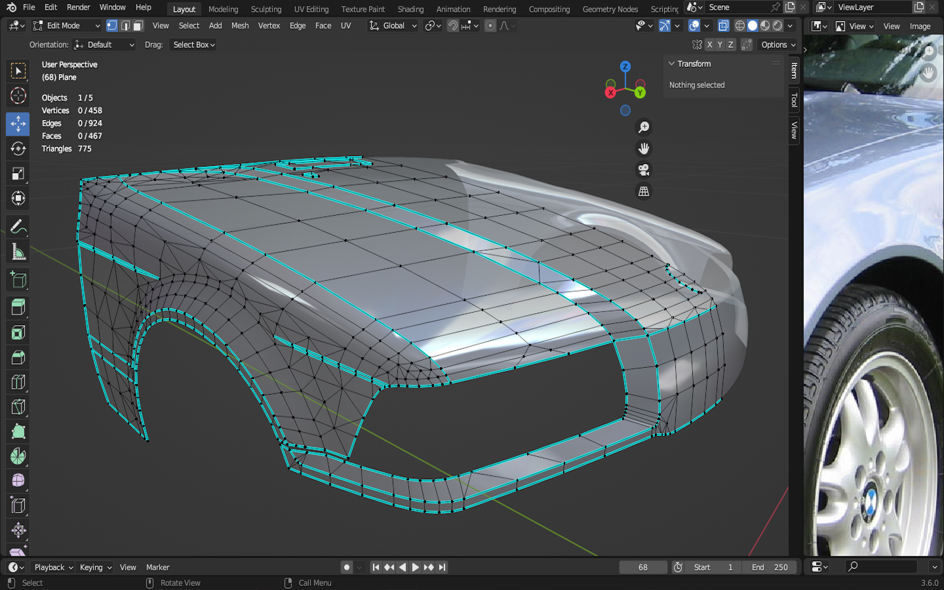The image size is (944, 590).
Task: Select the Select Box tool in the toolbar
Action: coord(18,71)
